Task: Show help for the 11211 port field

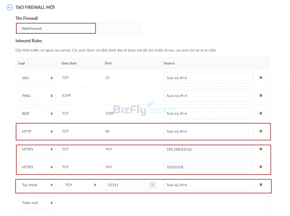Action: (152, 185)
